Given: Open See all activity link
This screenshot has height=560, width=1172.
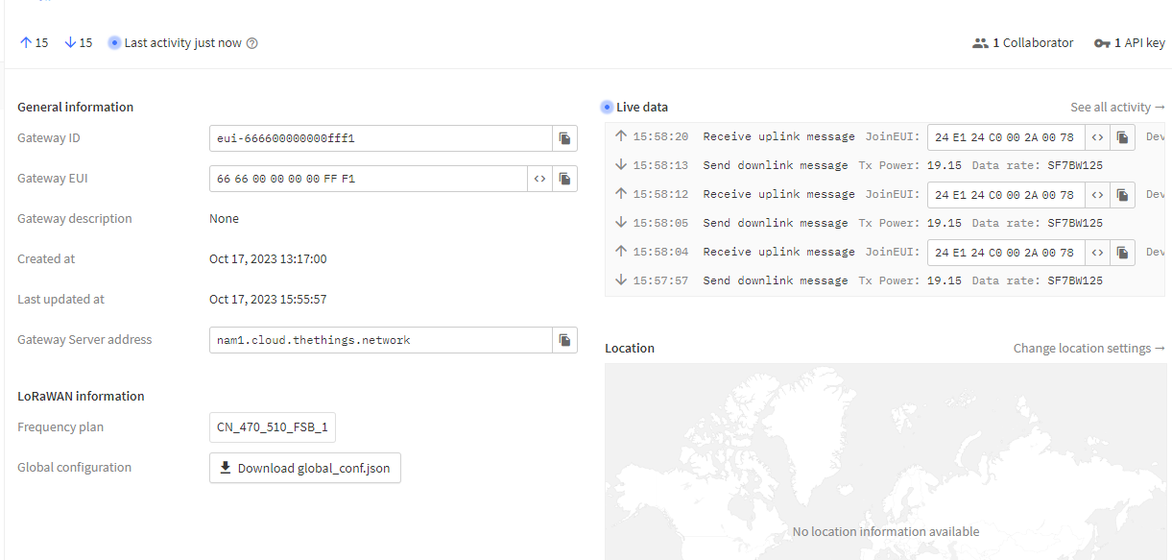Looking at the screenshot, I should [1117, 108].
